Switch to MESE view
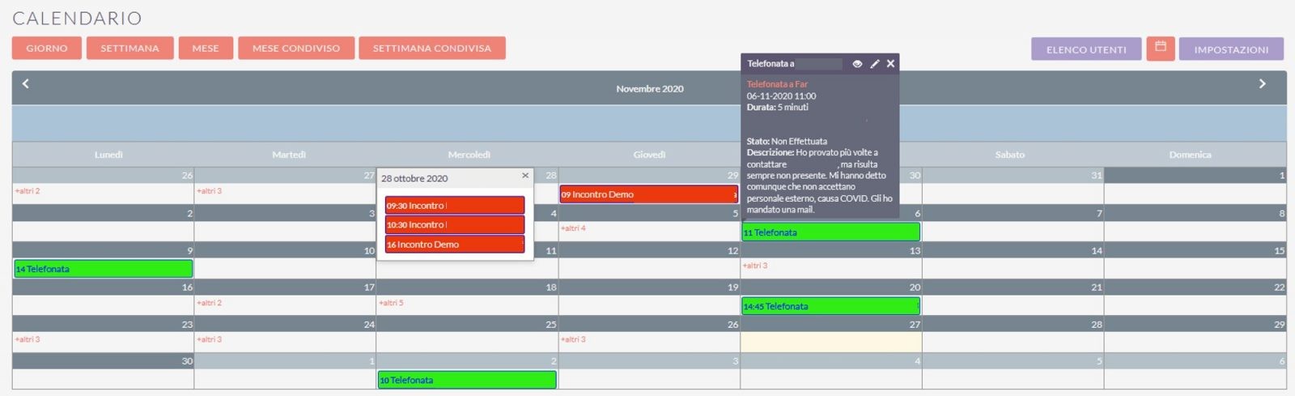This screenshot has height=396, width=1295. pos(206,48)
